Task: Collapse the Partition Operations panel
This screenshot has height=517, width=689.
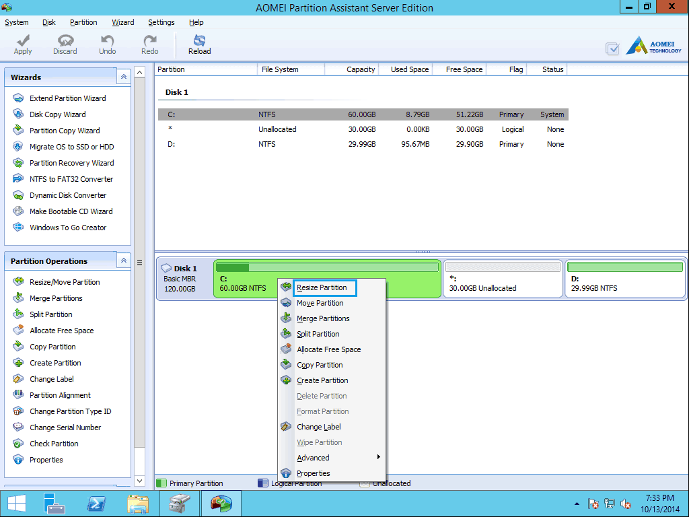Action: (x=124, y=261)
